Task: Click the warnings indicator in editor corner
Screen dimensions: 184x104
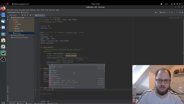Action: tap(172, 18)
